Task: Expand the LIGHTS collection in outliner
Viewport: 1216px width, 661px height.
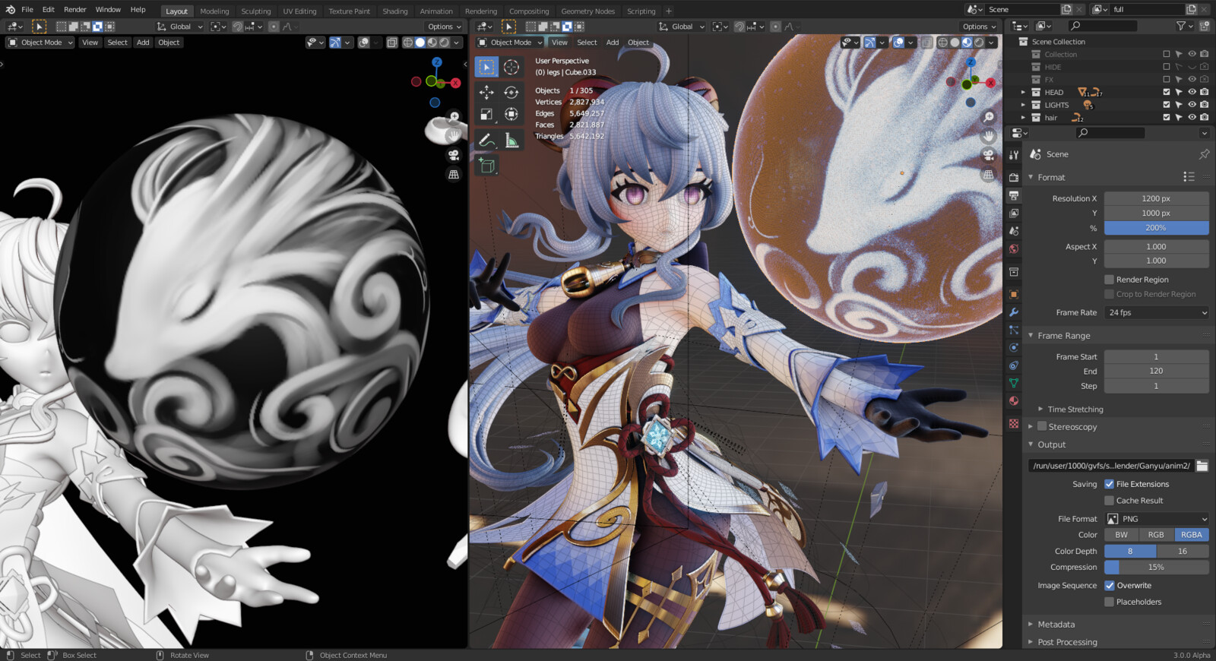Action: 1023,105
